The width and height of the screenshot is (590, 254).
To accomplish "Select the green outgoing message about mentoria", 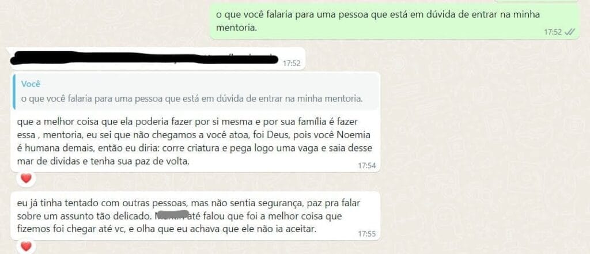I will coord(394,21).
